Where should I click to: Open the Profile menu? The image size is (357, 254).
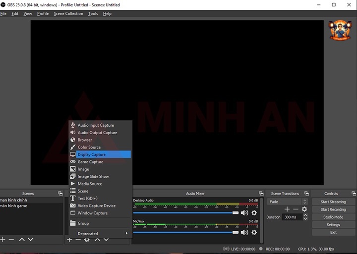tap(43, 14)
